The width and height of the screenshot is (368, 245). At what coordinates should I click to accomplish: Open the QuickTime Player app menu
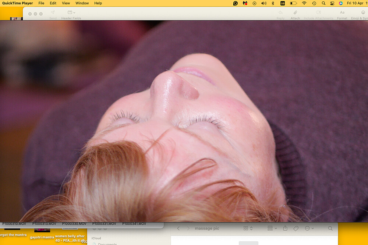click(x=18, y=3)
